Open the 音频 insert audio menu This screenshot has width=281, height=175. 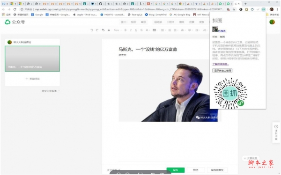143,22
